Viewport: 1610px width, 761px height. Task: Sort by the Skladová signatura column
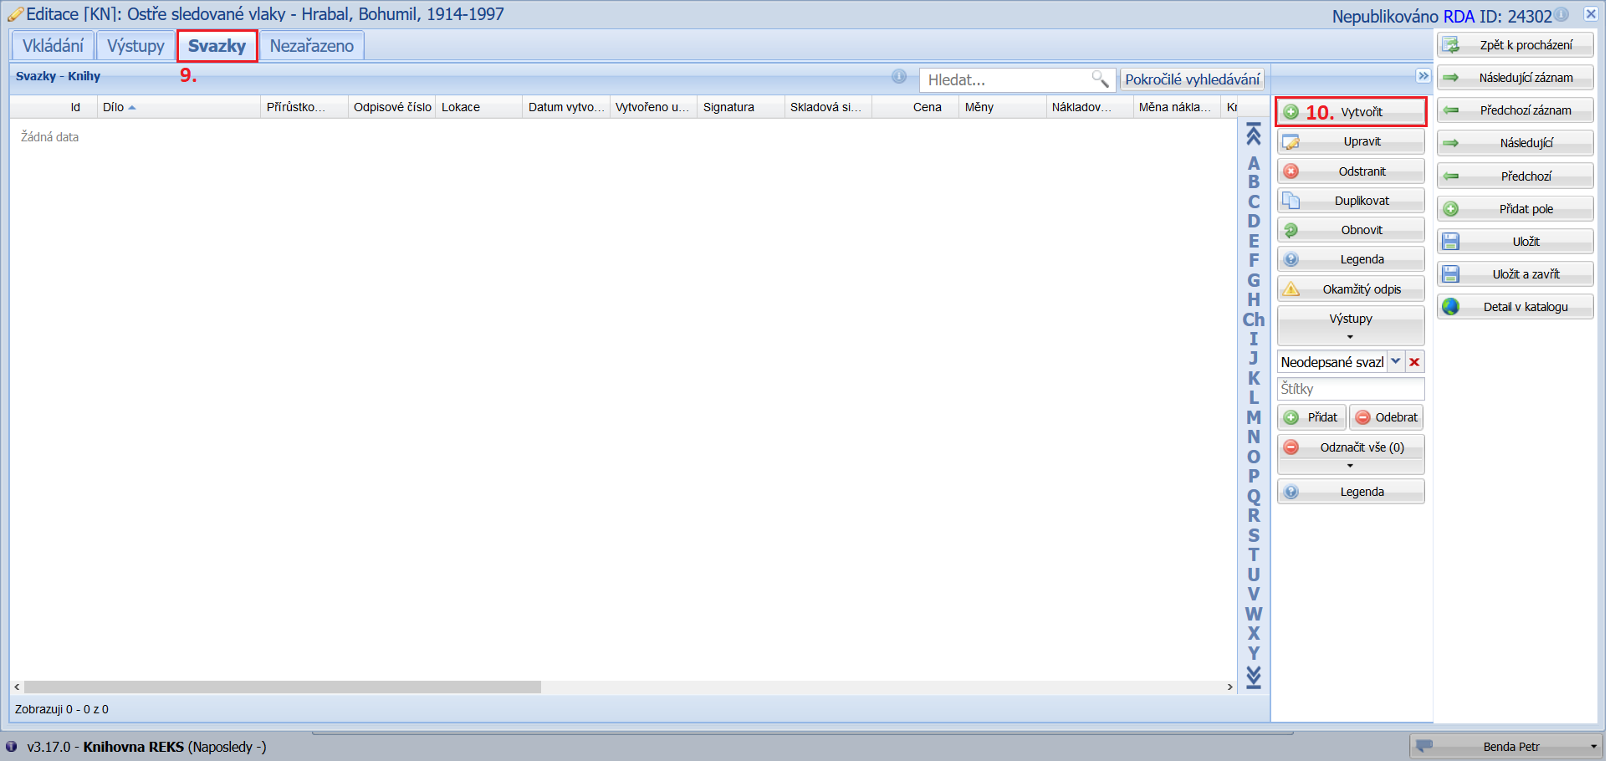click(x=828, y=107)
